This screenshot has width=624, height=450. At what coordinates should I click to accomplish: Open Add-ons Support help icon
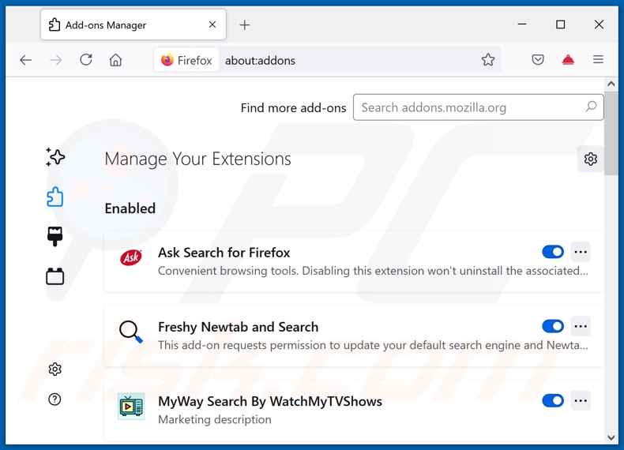pyautogui.click(x=55, y=399)
